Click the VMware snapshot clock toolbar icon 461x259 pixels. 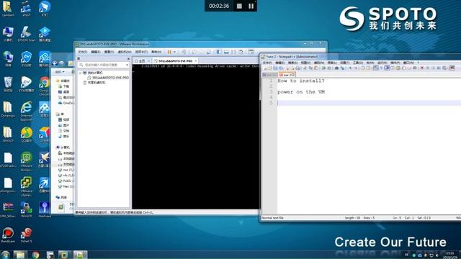tap(194, 52)
